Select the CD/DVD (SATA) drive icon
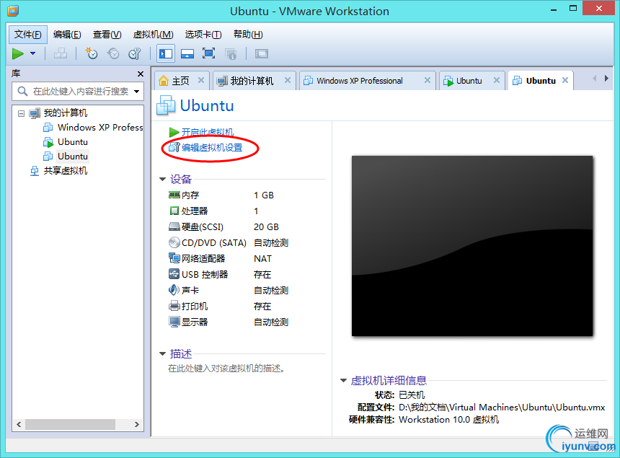Image resolution: width=620 pixels, height=458 pixels. [173, 242]
